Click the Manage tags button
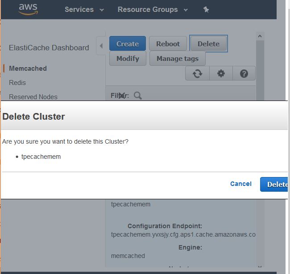Screen dimensions: 290x274 click(177, 58)
